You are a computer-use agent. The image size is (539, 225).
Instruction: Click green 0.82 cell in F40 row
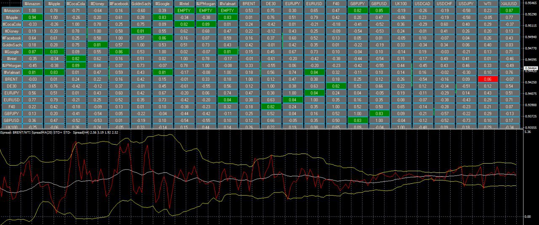(x=271, y=106)
